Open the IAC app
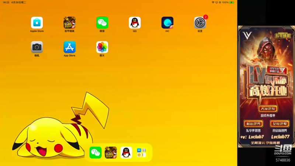The width and height of the screenshot is (295, 166). (x=167, y=23)
